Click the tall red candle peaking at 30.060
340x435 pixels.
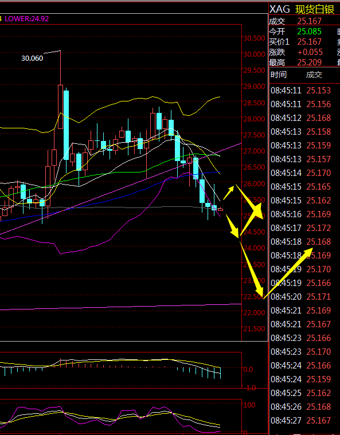[60, 106]
